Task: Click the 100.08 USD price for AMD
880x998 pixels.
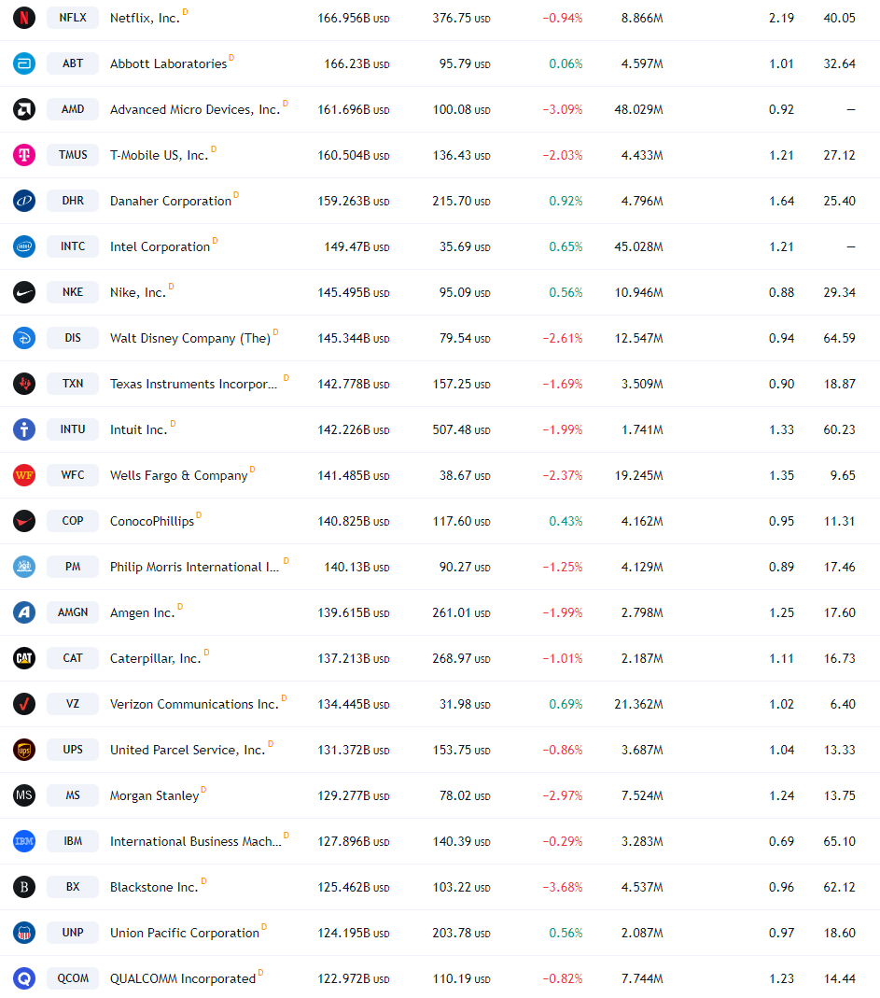Action: 461,109
